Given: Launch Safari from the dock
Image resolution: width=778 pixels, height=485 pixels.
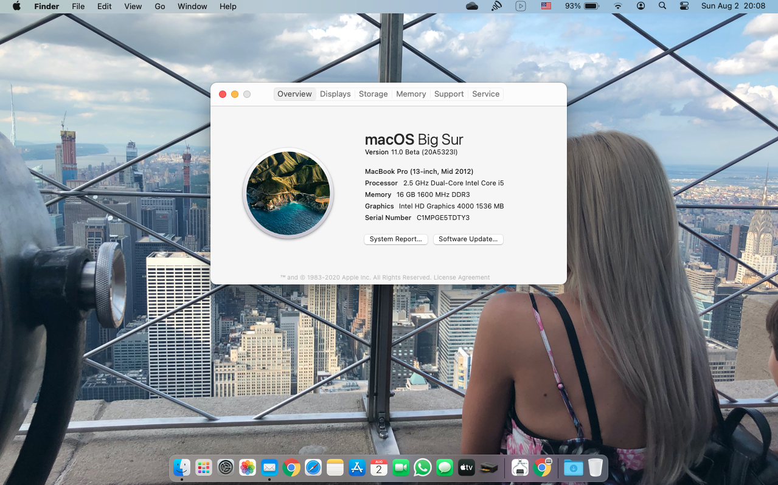Looking at the screenshot, I should [313, 467].
